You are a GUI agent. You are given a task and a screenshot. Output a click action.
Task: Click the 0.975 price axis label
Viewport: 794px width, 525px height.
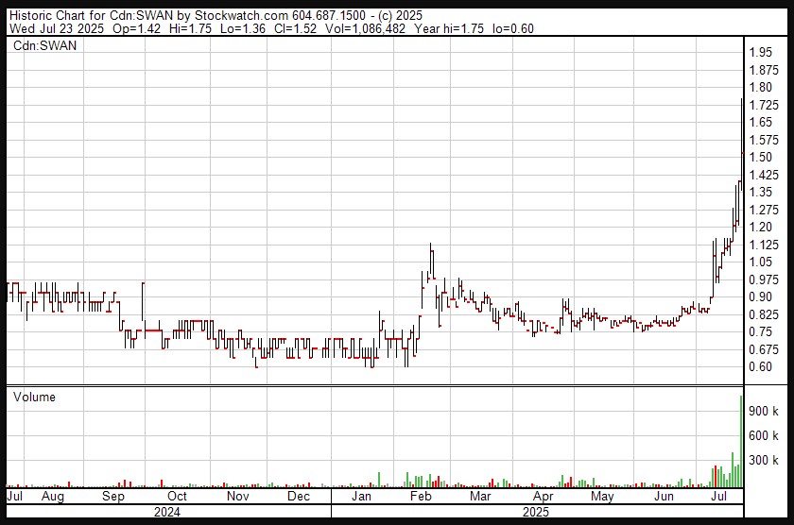point(764,279)
